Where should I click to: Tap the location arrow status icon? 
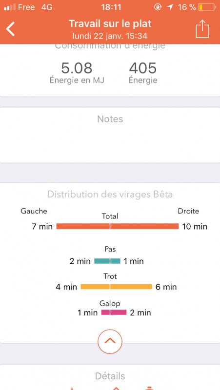pos(170,7)
